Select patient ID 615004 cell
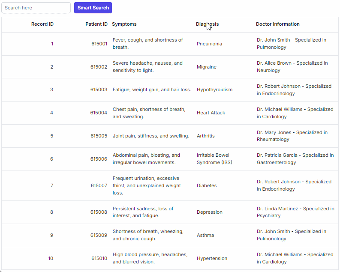This screenshot has width=340, height=272. pos(99,113)
